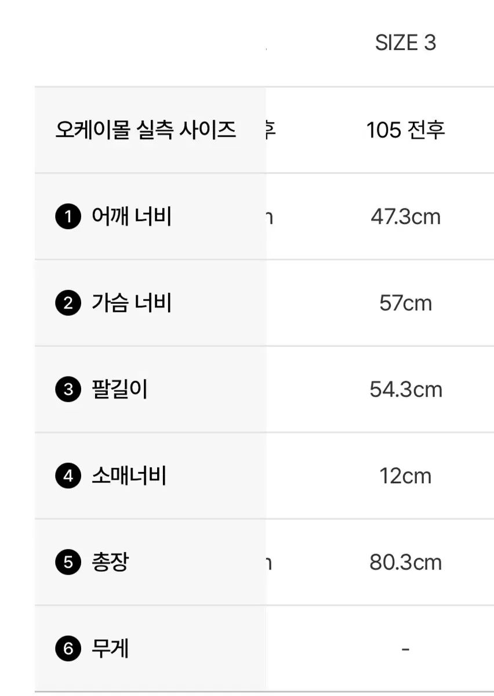
Task: Select the 80.3cm total length value
Action: (405, 562)
